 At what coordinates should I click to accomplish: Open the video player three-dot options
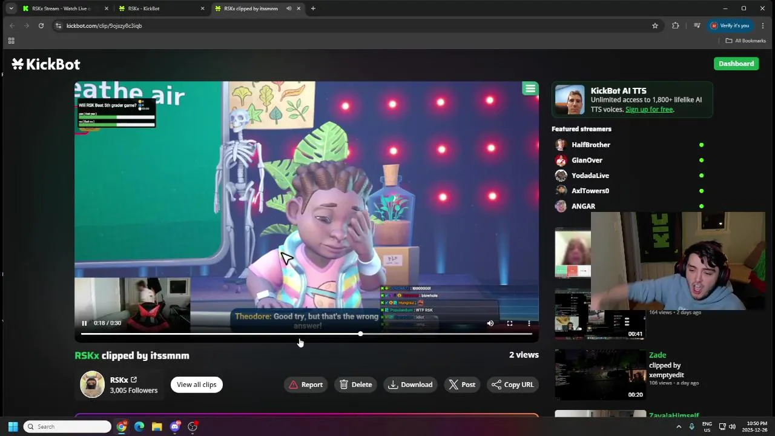[529, 323]
